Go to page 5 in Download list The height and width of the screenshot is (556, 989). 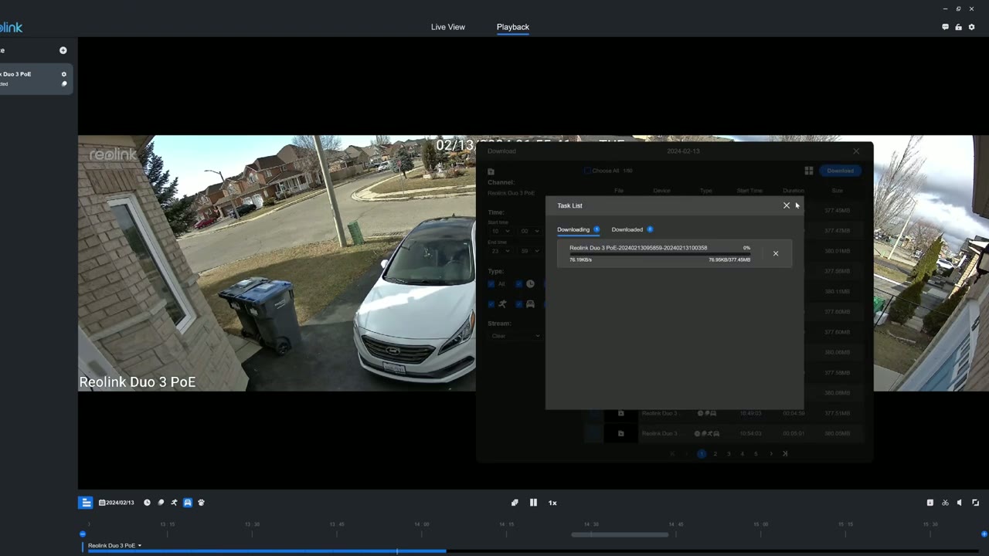click(756, 454)
